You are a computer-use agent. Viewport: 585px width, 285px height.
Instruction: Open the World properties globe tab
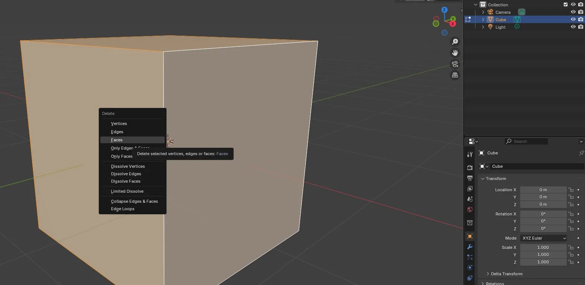coord(470,209)
